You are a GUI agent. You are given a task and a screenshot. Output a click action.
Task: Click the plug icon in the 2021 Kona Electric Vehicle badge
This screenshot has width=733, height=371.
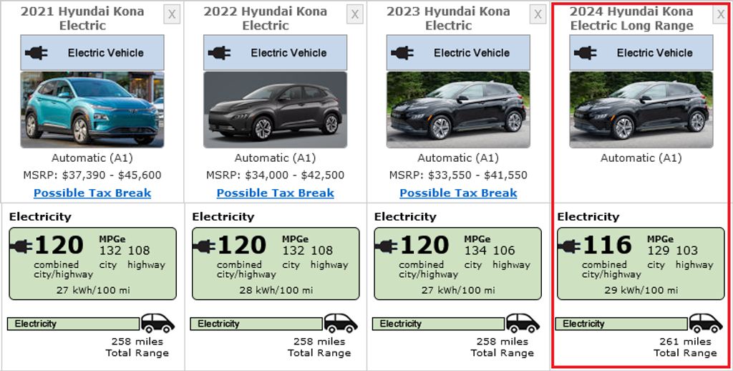click(x=37, y=53)
